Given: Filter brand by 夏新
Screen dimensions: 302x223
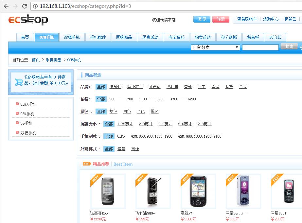Looking at the screenshot, I should point(188,87).
